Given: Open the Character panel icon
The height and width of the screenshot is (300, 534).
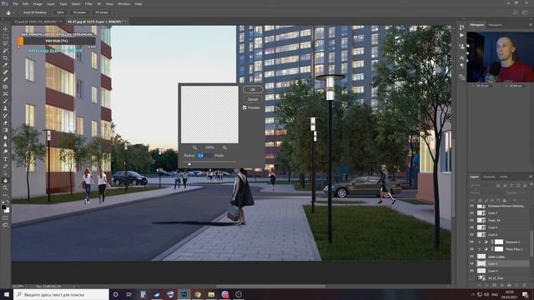Looking at the screenshot, I should tap(461, 57).
